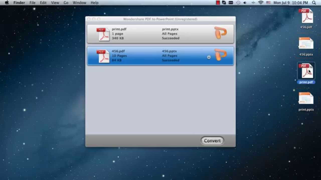321x180 pixels.
Task: Click the volume speaker icon
Action: click(245, 3)
